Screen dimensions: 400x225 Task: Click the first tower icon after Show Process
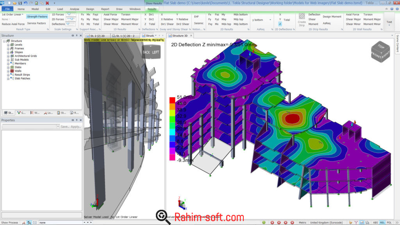point(24,222)
